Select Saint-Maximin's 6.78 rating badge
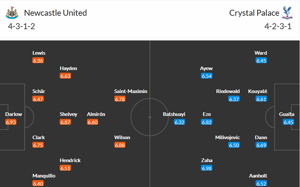The width and height of the screenshot is (300, 187). pyautogui.click(x=120, y=99)
